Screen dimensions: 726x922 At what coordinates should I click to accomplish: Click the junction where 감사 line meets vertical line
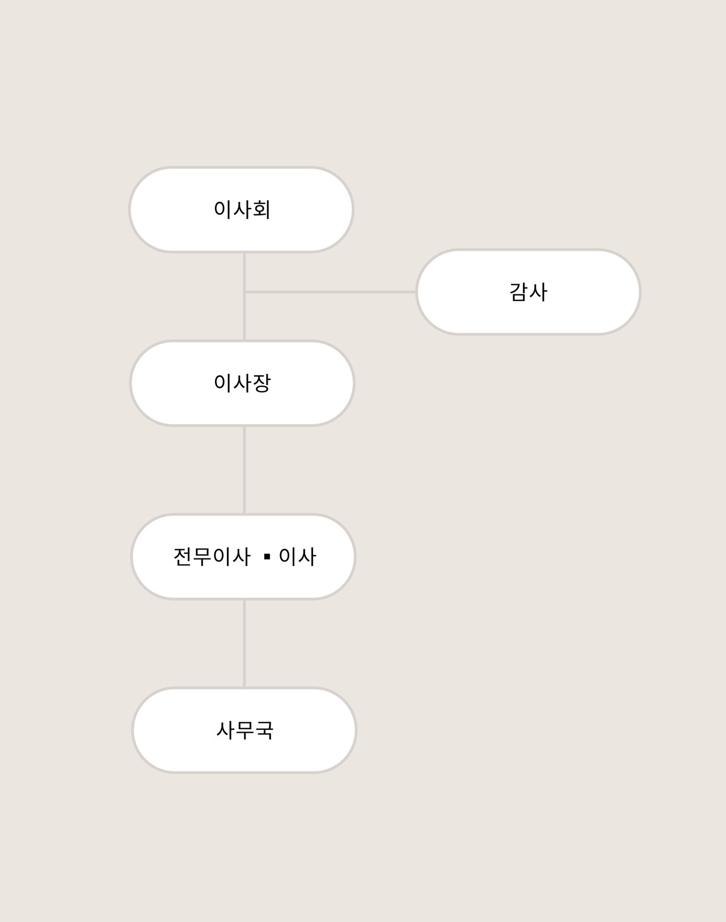pos(244,292)
